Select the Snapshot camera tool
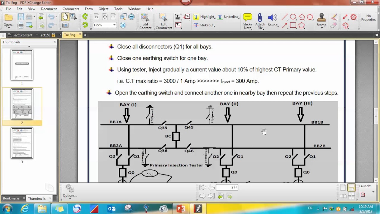This screenshot has width=380, height=214. click(65, 26)
